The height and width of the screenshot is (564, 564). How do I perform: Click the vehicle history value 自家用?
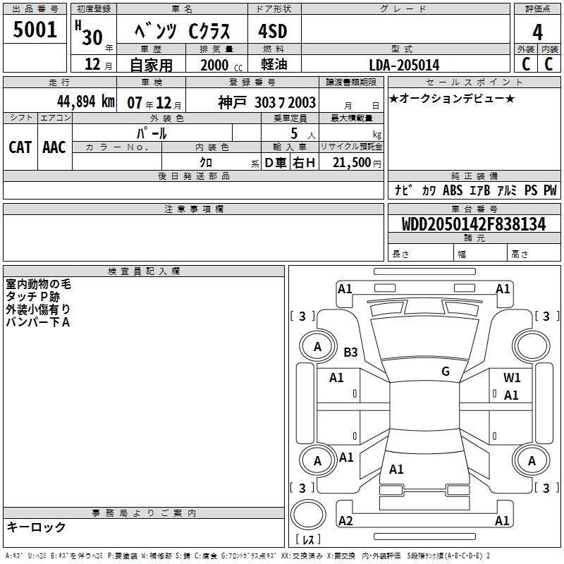pyautogui.click(x=151, y=65)
